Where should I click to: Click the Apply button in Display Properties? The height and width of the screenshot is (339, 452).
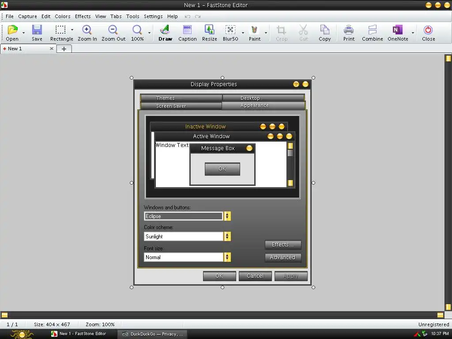291,276
